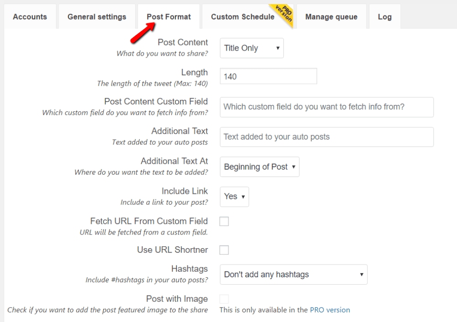Screen dimensions: 457x322
Task: Enable Fetch URL From Custom Field
Action: coord(223,221)
